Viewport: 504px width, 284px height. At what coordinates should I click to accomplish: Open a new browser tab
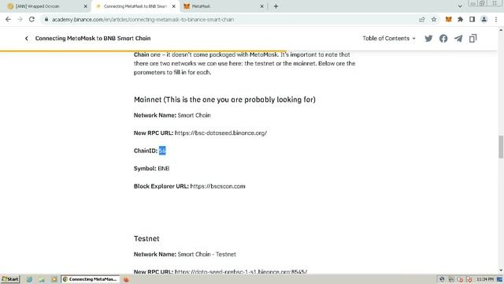[x=276, y=6]
